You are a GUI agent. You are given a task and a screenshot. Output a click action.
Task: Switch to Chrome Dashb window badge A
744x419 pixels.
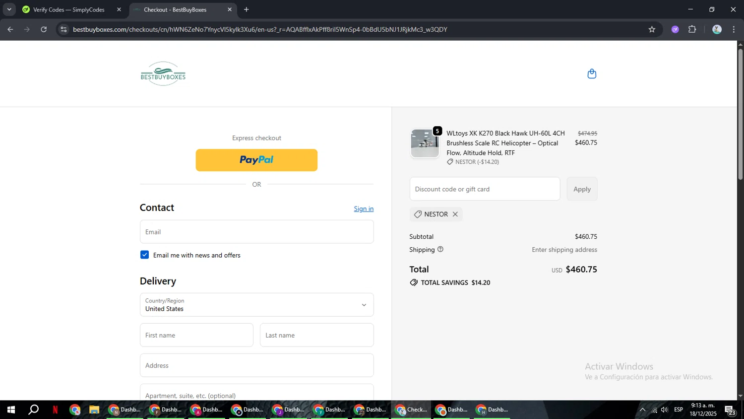(206, 410)
